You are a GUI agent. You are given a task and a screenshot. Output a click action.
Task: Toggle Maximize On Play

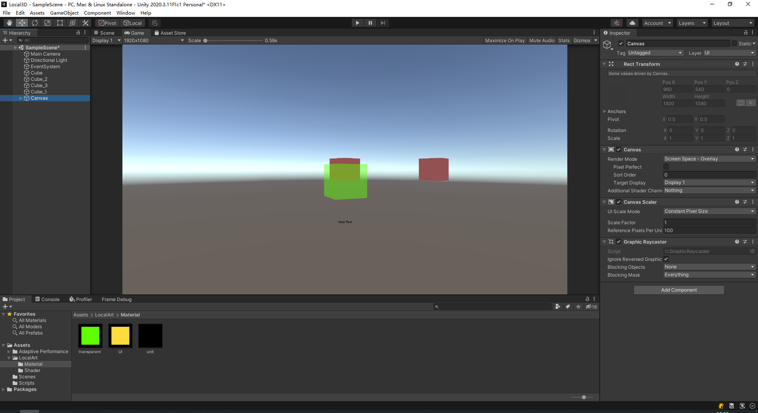(504, 40)
